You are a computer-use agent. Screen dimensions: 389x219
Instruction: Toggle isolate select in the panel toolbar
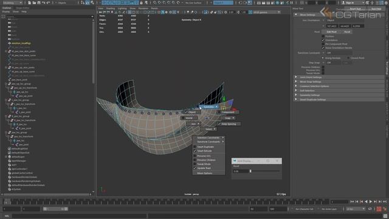click(x=205, y=12)
